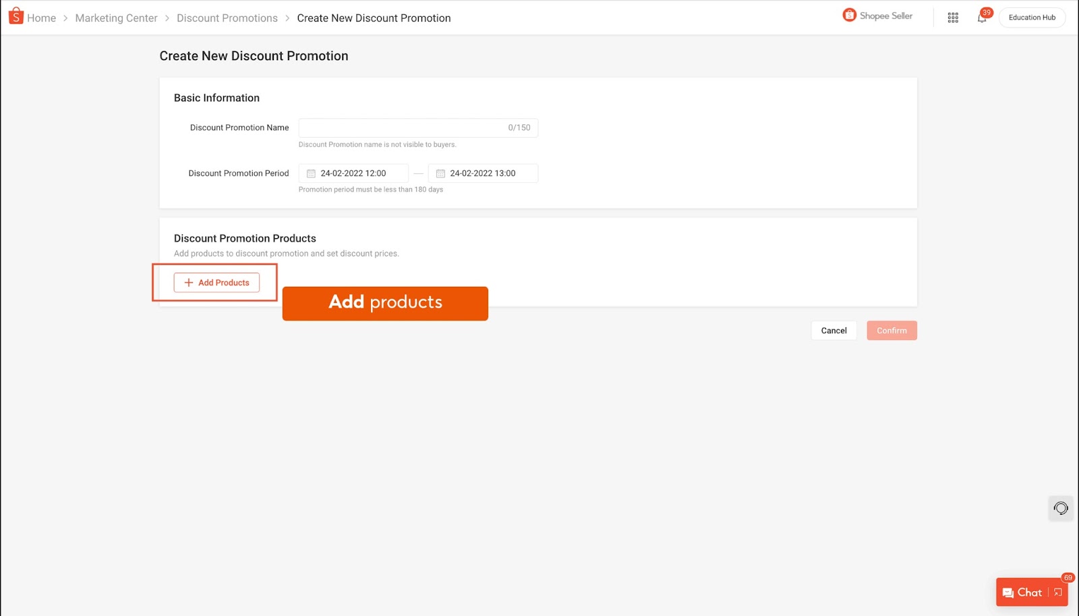The image size is (1079, 616).
Task: Open customer support via the headset icon
Action: tap(1061, 508)
